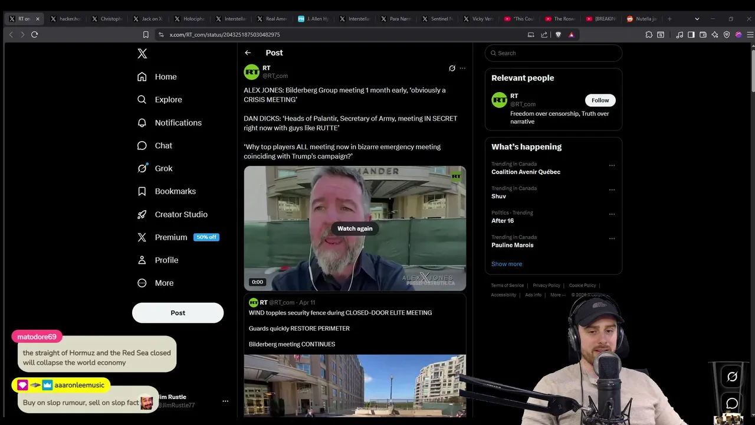This screenshot has width=755, height=425.
Task: Open the Accessibility footer link
Action: coord(504,295)
